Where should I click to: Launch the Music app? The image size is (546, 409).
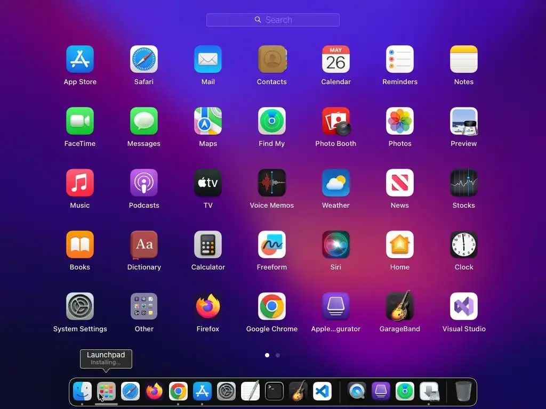80,183
